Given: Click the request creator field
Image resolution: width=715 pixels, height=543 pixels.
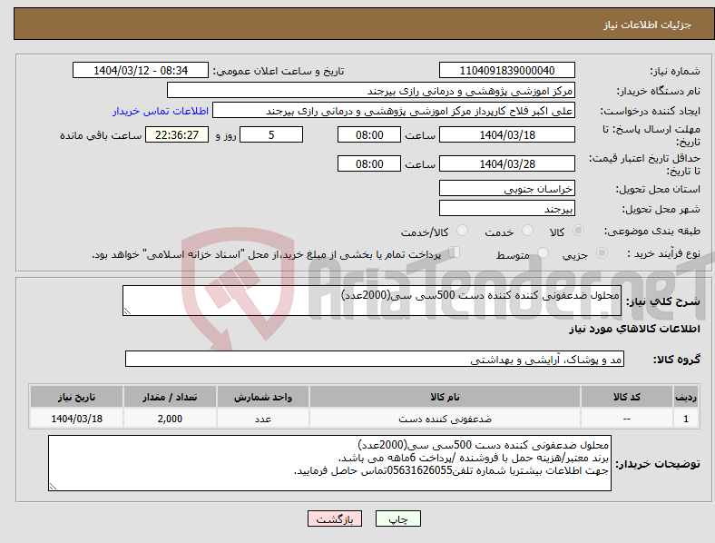Looking at the screenshot, I should pos(394,111).
